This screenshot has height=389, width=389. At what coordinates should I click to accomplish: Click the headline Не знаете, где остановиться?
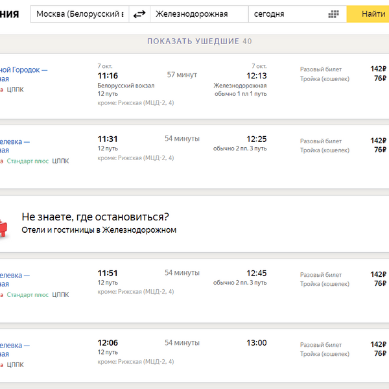pyautogui.click(x=95, y=217)
